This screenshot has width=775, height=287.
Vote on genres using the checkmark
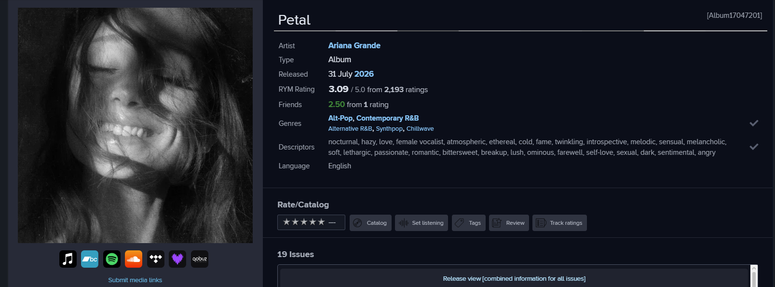(x=754, y=123)
